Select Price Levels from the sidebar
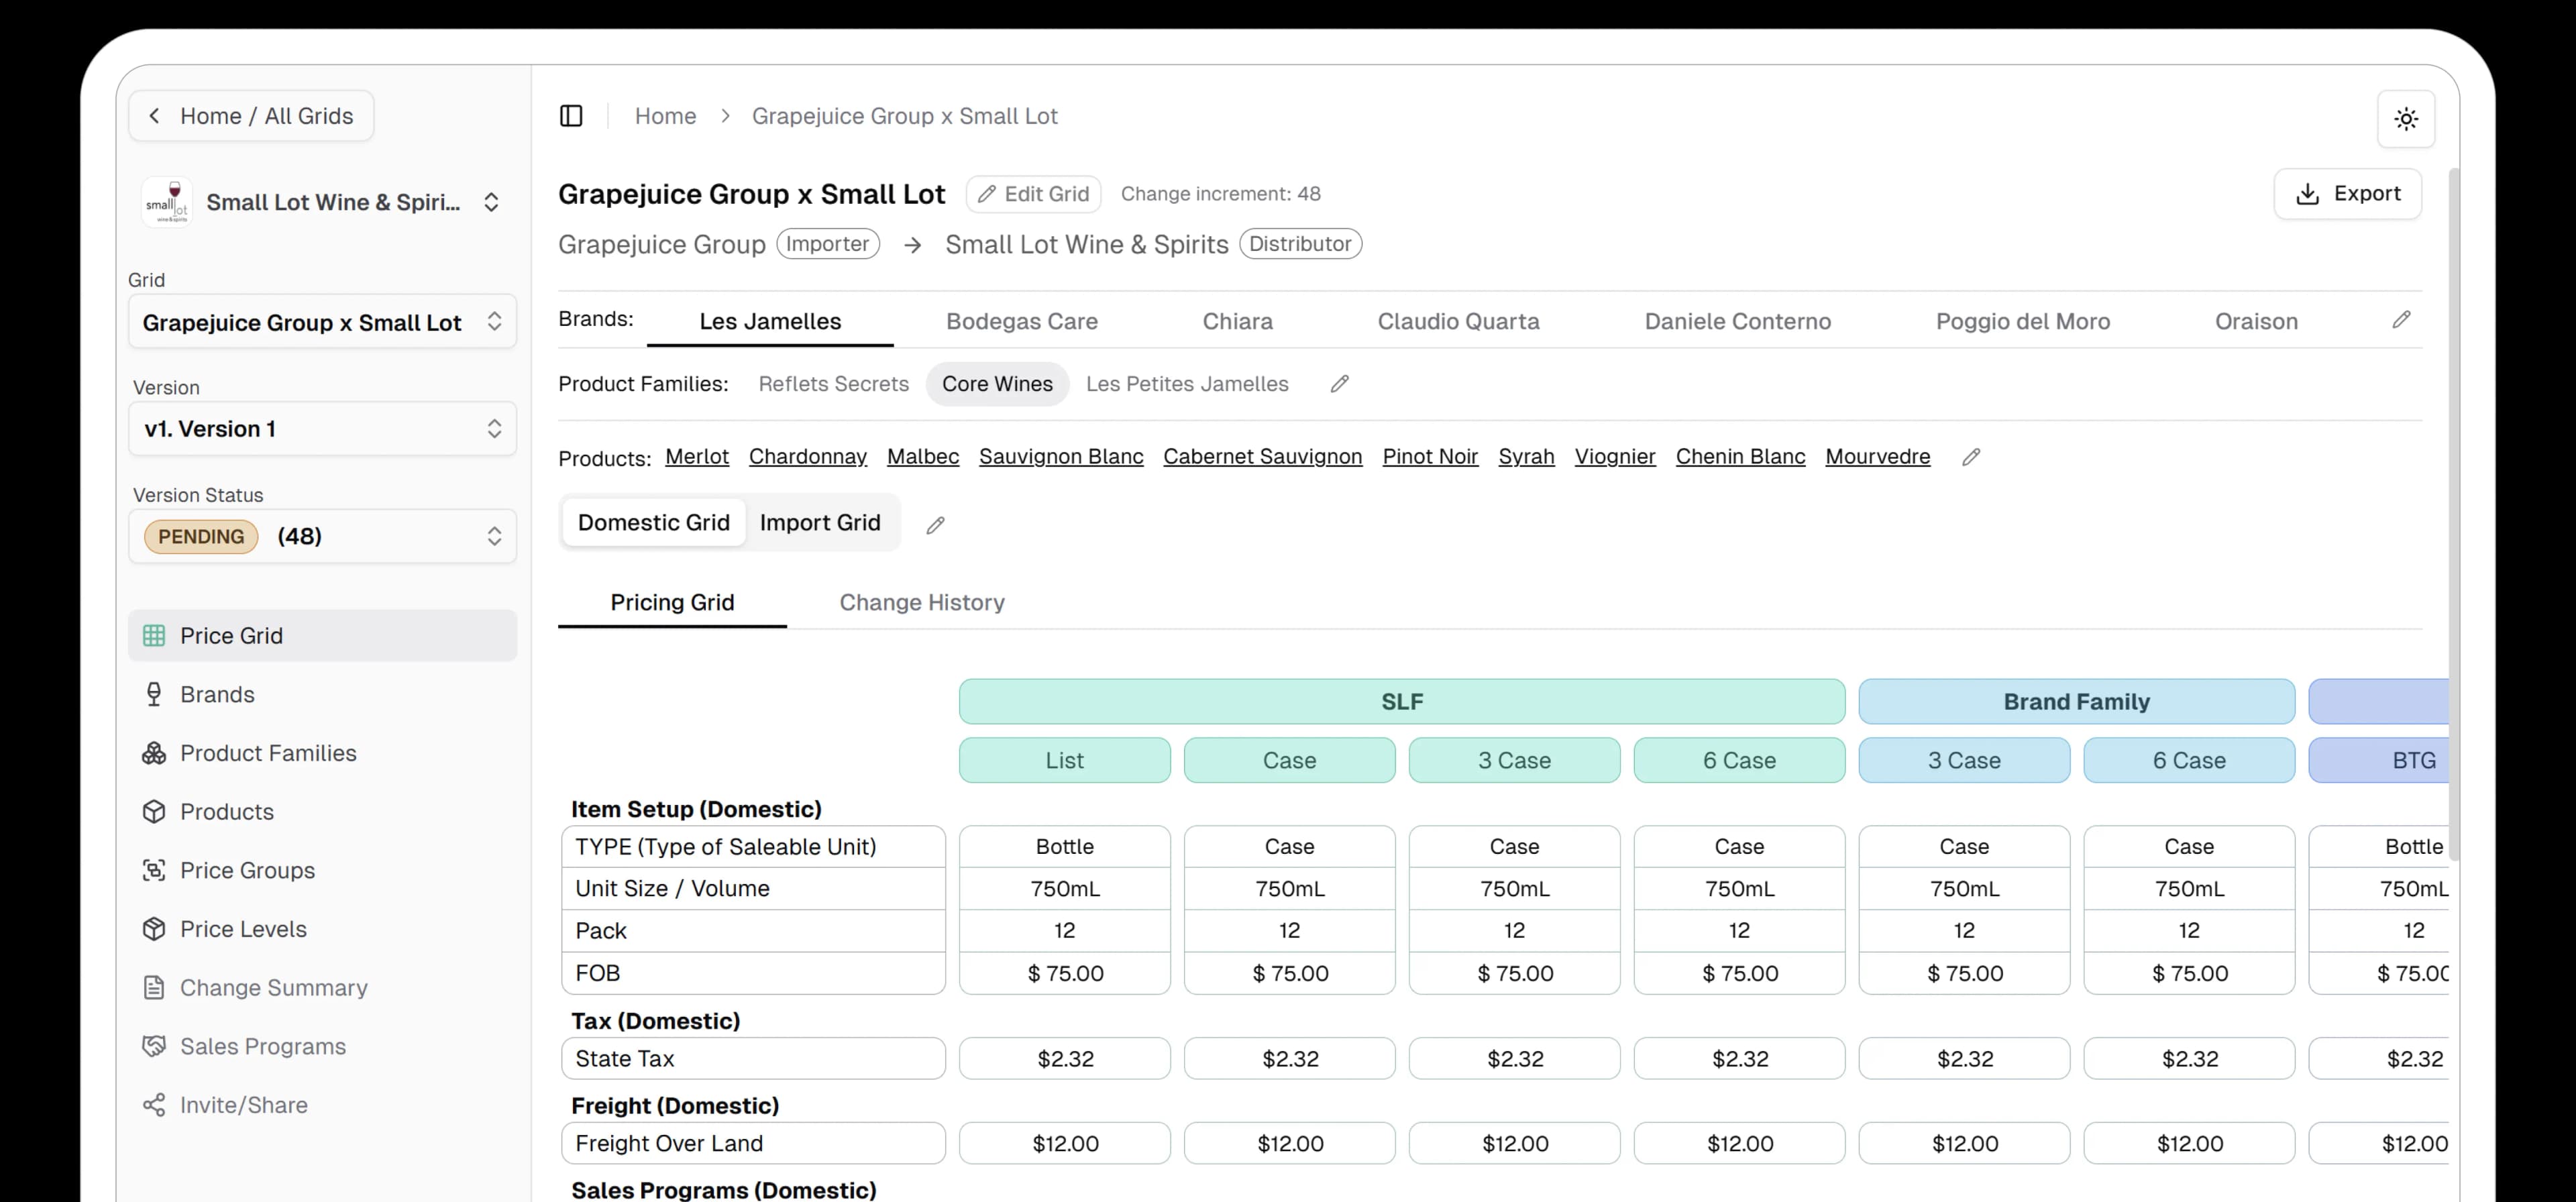Screen dimensions: 2576x1202 click(155, 929)
